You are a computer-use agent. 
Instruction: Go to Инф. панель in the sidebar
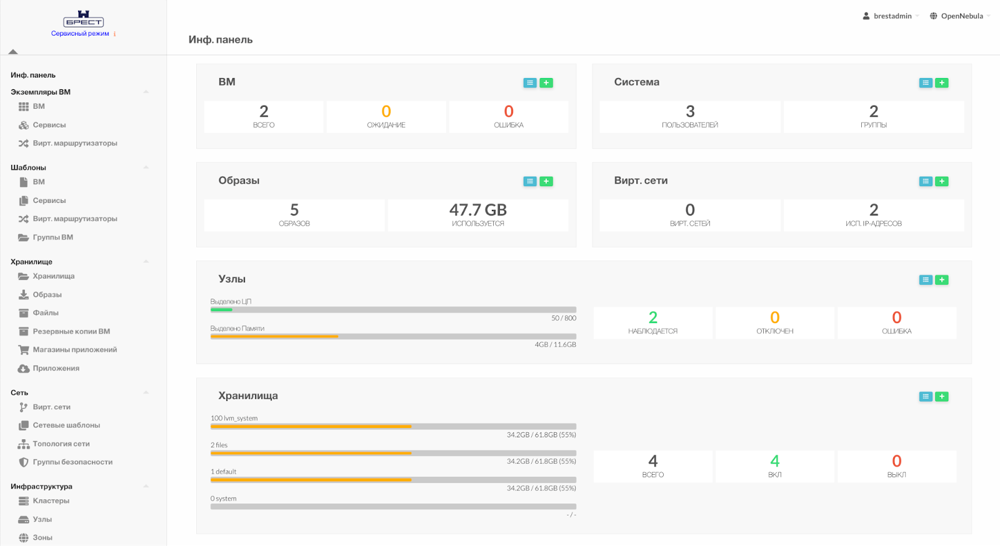click(33, 75)
